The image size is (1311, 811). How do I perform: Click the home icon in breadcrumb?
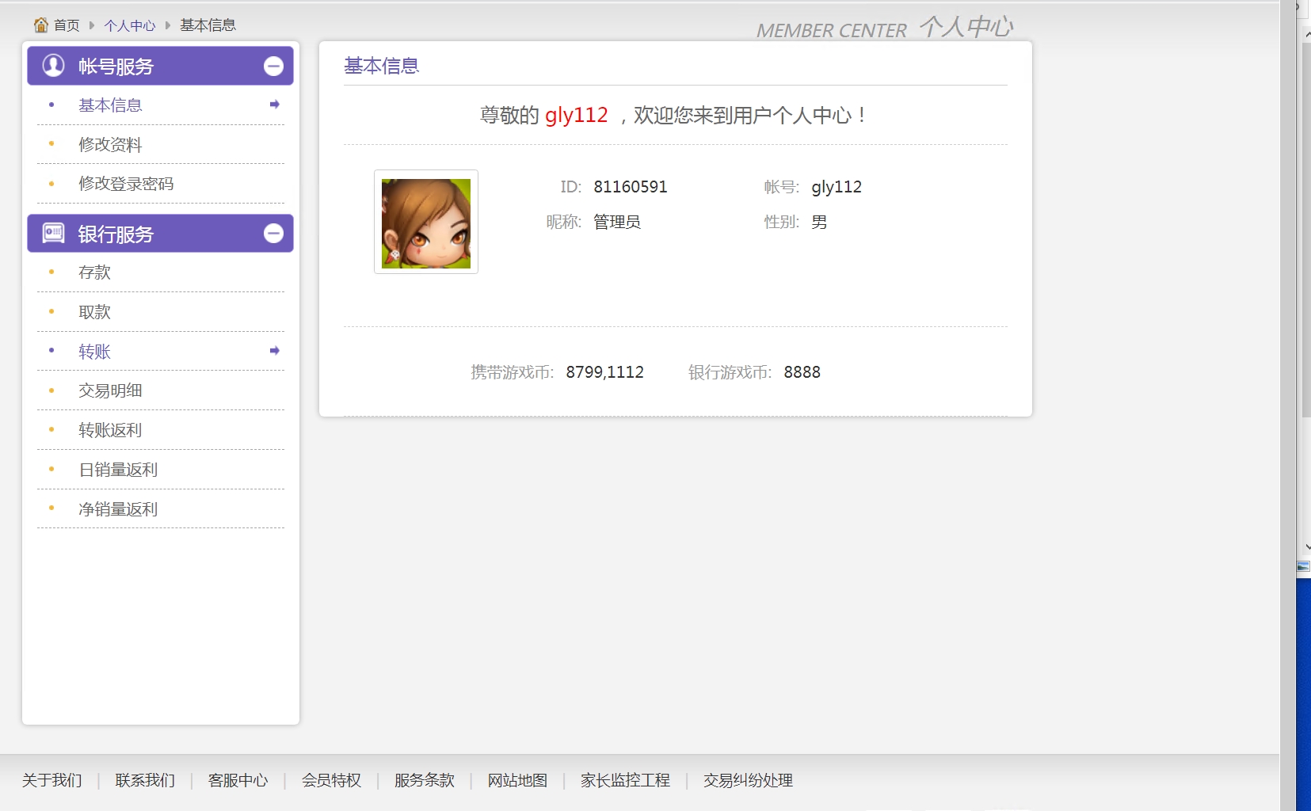click(41, 25)
